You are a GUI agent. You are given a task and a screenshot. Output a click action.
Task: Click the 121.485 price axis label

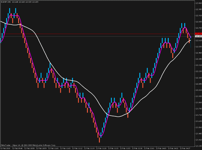(x=198, y=133)
